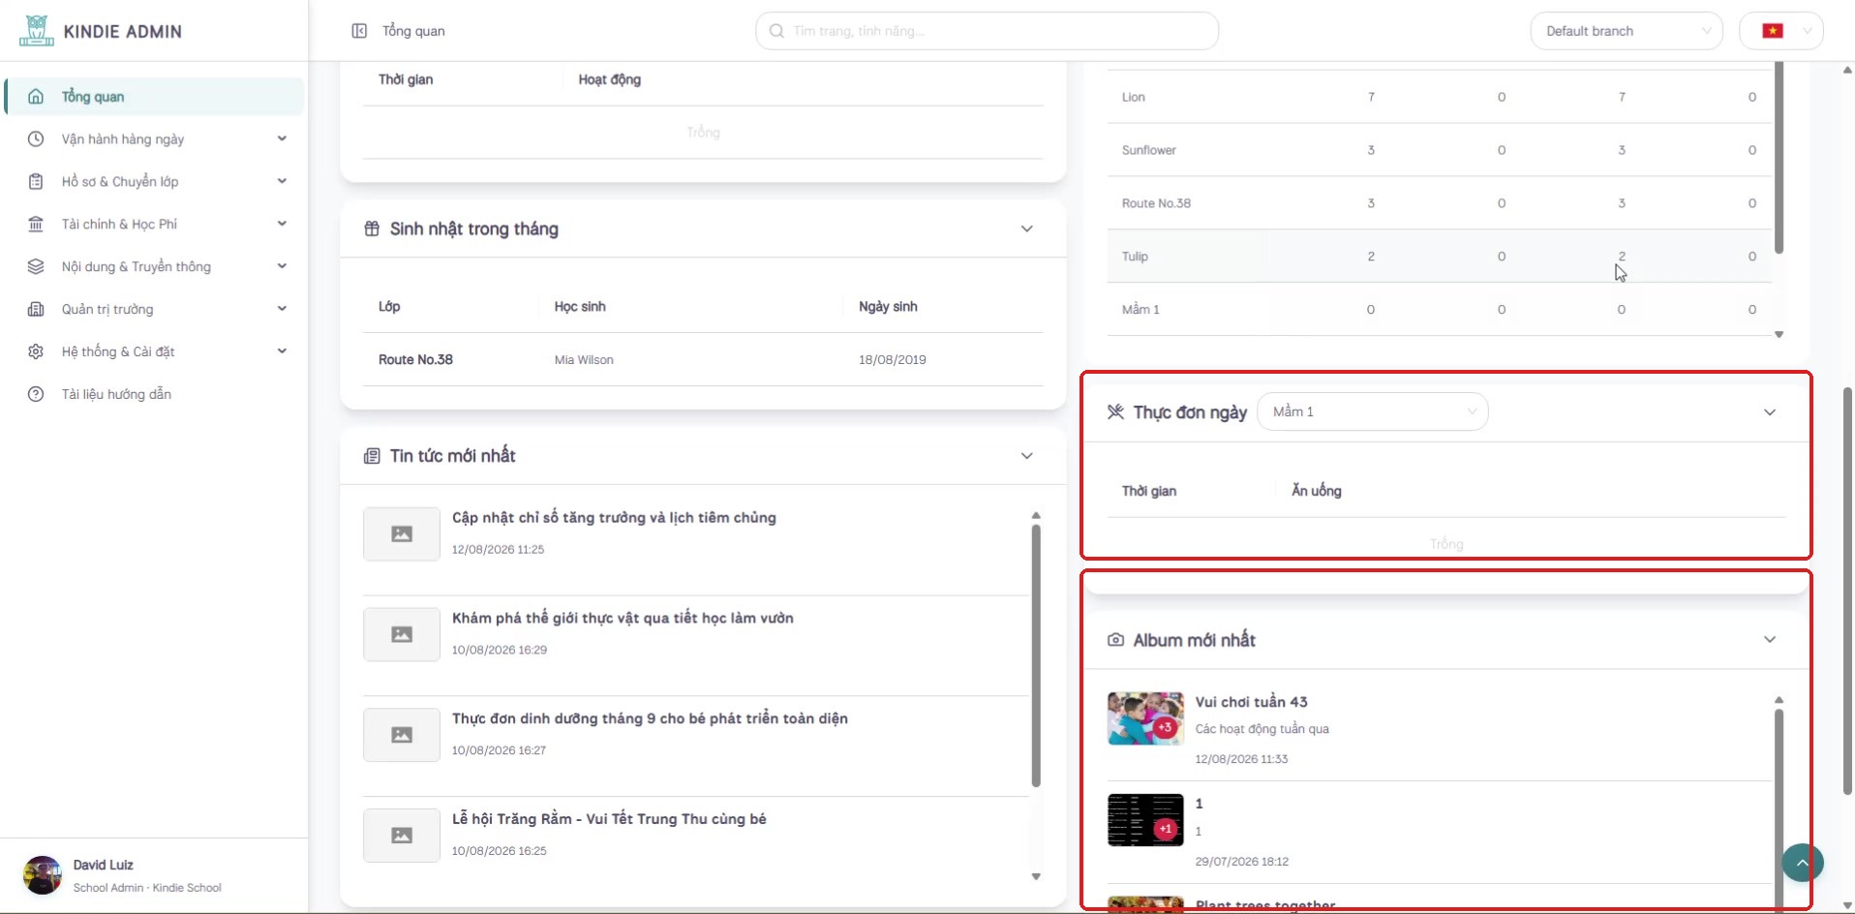This screenshot has width=1855, height=914.
Task: Open Lễ hội Trăng Rằm news article
Action: pos(609,820)
